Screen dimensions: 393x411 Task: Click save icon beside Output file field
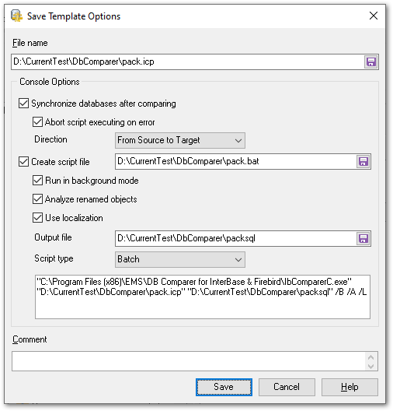pos(363,238)
